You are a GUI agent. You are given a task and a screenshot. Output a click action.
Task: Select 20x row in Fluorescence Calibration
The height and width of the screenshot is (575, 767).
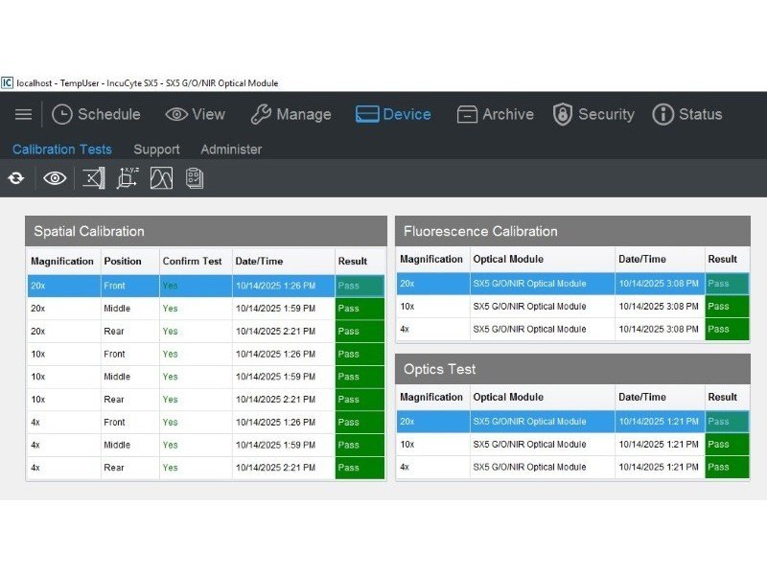click(572, 284)
